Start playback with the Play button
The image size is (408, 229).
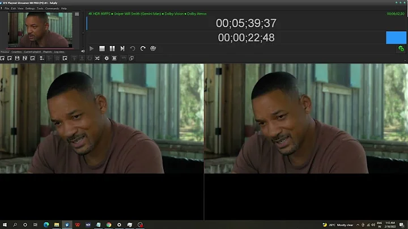coord(91,48)
